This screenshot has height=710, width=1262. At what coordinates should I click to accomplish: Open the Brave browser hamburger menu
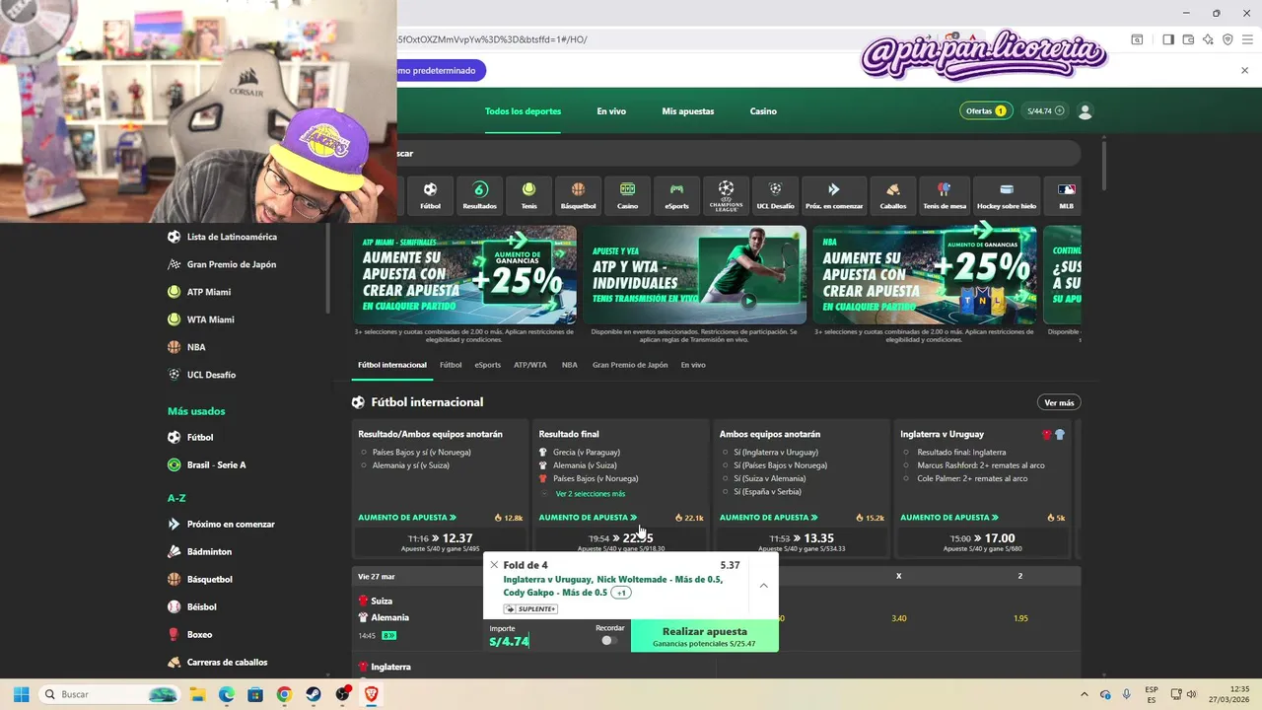click(x=1246, y=39)
